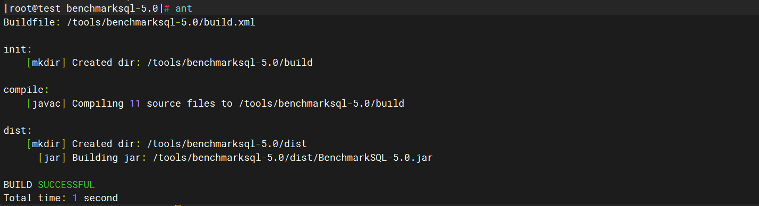Click the 'init:' target label
The width and height of the screenshot is (759, 206).
(18, 49)
